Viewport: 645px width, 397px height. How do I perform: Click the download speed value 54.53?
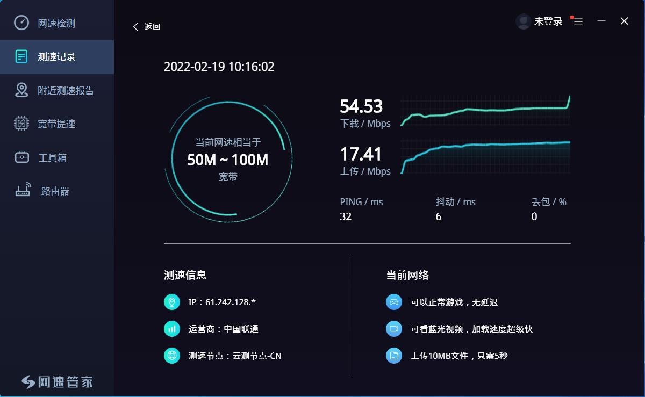(x=361, y=106)
